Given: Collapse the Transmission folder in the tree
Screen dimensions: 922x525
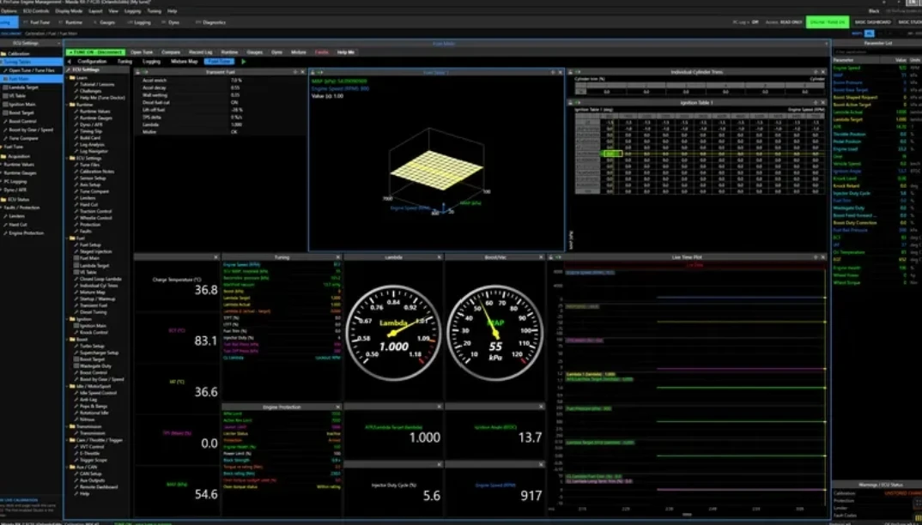Looking at the screenshot, I should (x=68, y=426).
